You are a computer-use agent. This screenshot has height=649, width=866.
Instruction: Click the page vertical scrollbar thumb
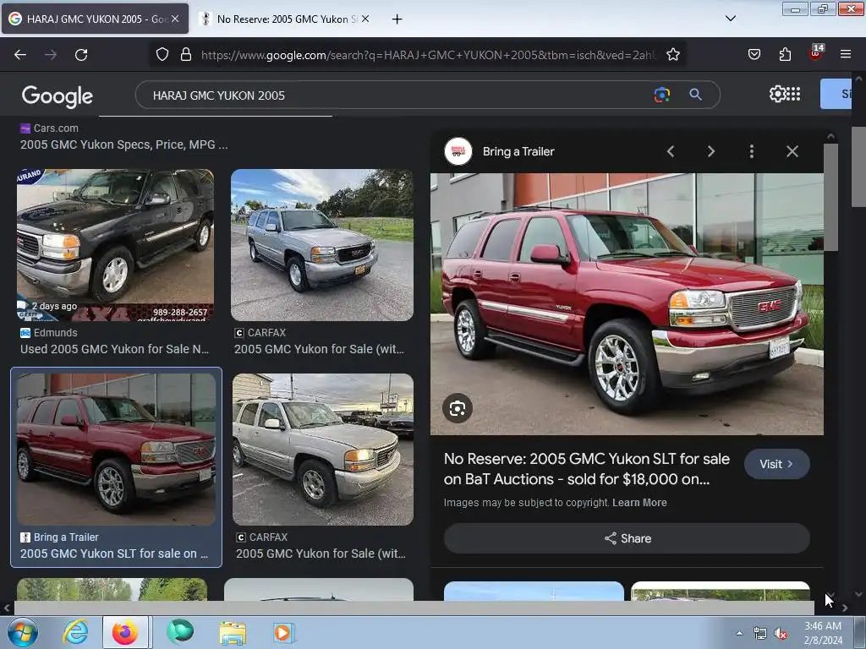pyautogui.click(x=858, y=166)
